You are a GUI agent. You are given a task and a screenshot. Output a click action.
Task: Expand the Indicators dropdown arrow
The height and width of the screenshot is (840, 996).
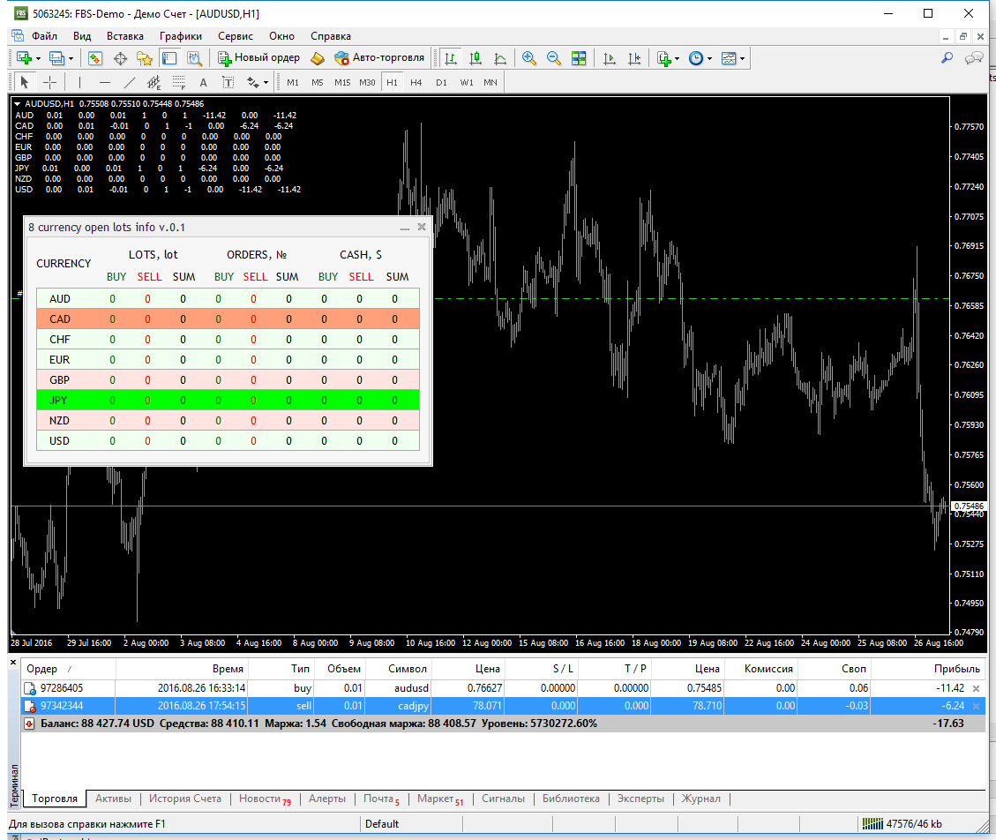click(x=678, y=58)
